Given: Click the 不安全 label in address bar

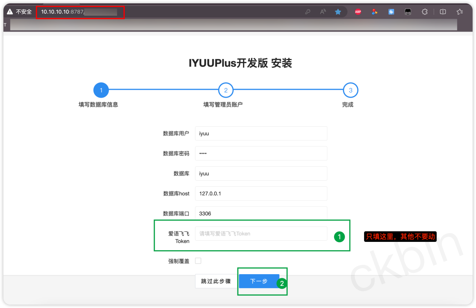Looking at the screenshot, I should pyautogui.click(x=24, y=12).
